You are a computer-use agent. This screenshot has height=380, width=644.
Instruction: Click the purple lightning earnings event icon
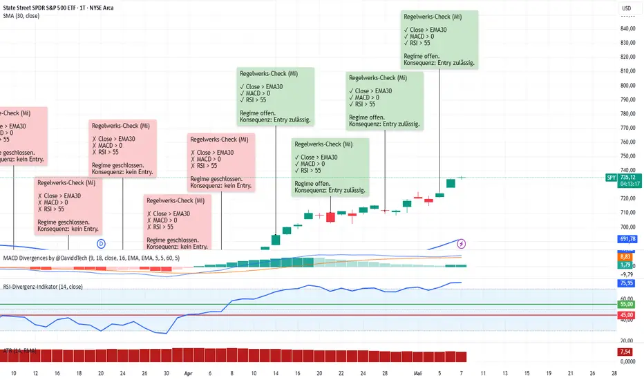(461, 244)
